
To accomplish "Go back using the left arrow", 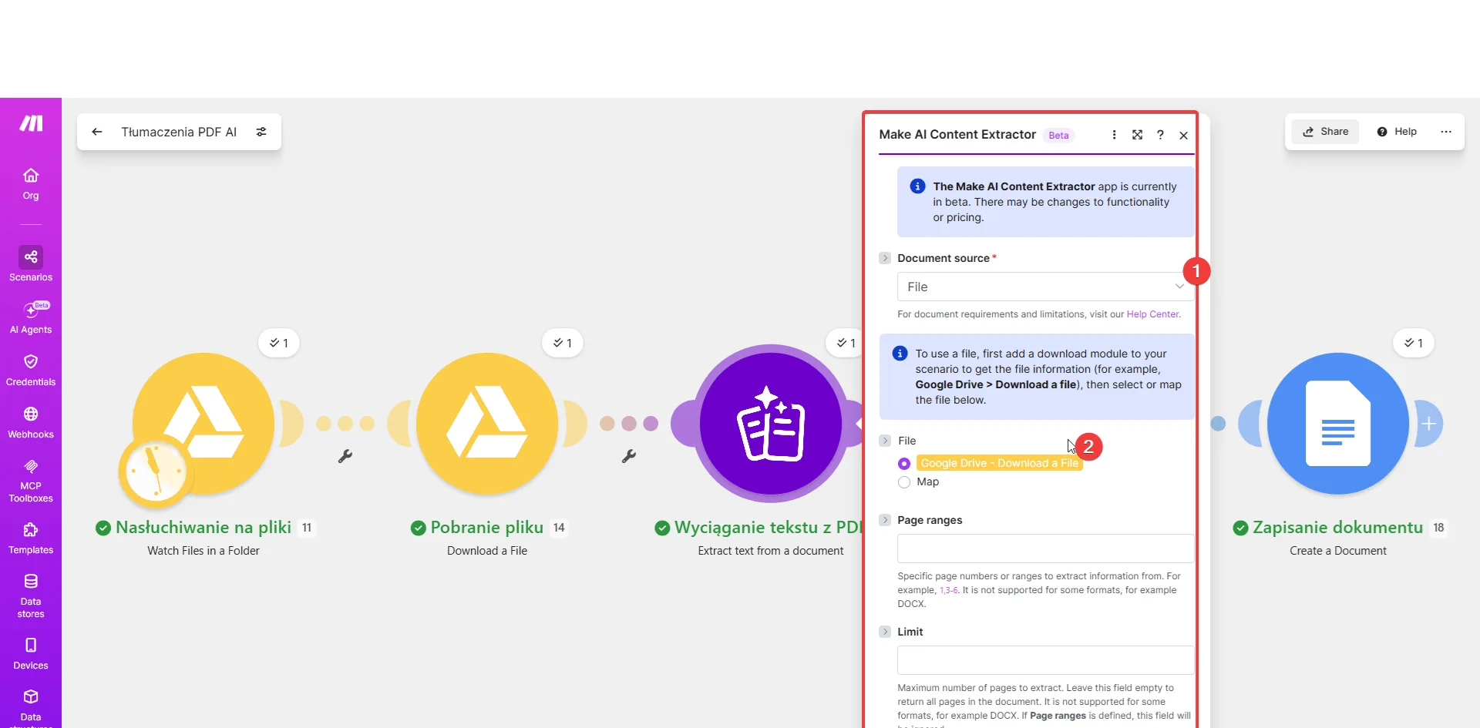I will pos(97,132).
